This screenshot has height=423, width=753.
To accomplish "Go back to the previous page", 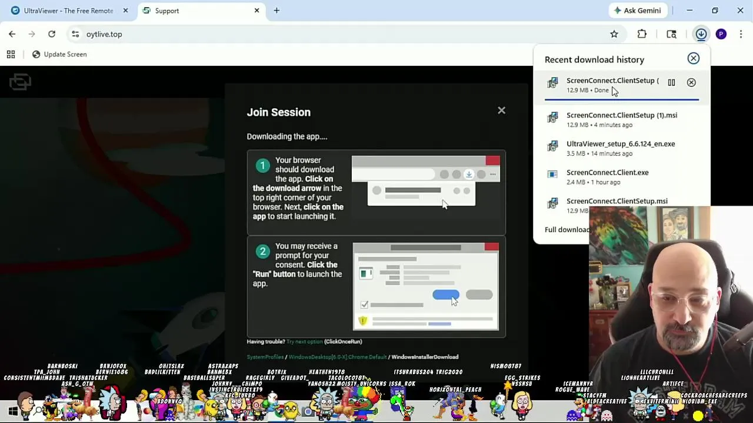I will click(12, 34).
